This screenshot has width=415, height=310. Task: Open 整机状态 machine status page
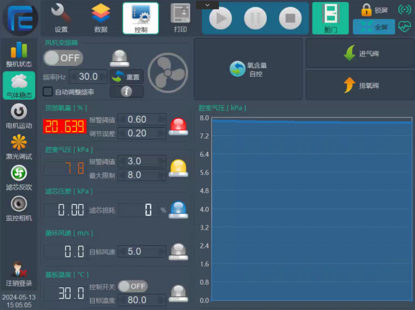19,54
